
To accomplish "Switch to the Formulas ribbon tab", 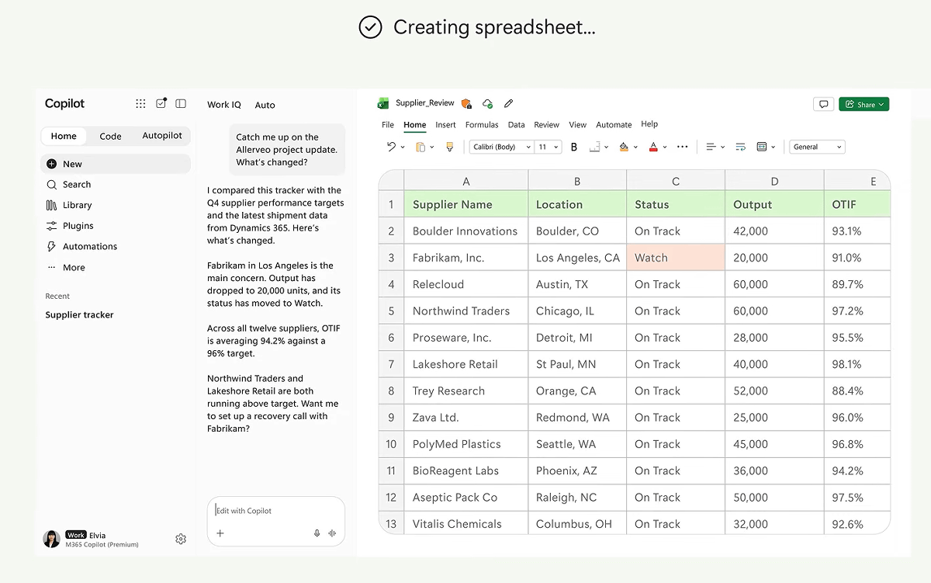I will 482,124.
